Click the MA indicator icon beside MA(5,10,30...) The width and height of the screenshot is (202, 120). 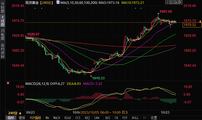pyautogui.click(x=58, y=2)
